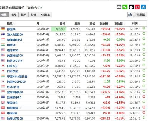Click the red clock icon in 恒指期货 row
This screenshot has width=149, height=121.
(144, 107)
